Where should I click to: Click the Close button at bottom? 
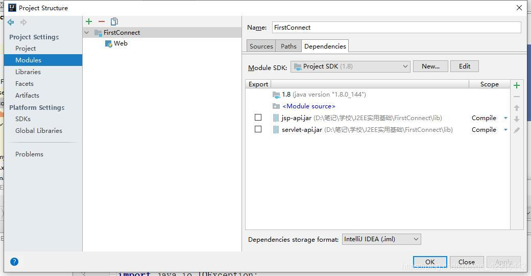tap(466, 262)
